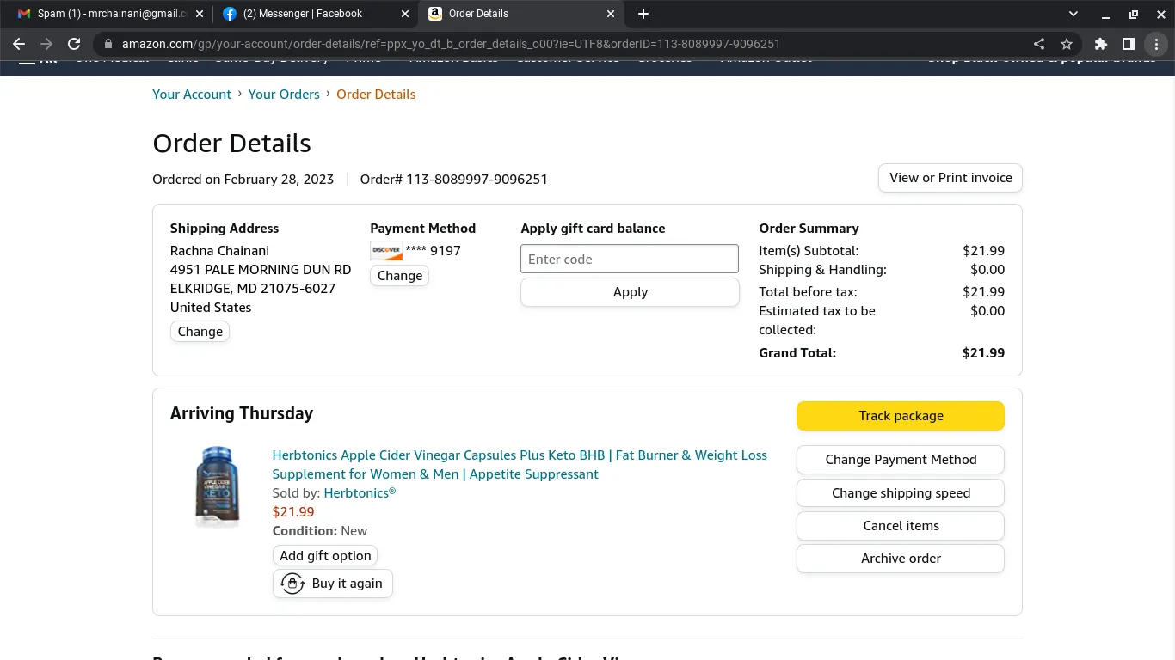Screen dimensions: 1175x660
Task: Click Change Payment Method button
Action: tap(901, 460)
